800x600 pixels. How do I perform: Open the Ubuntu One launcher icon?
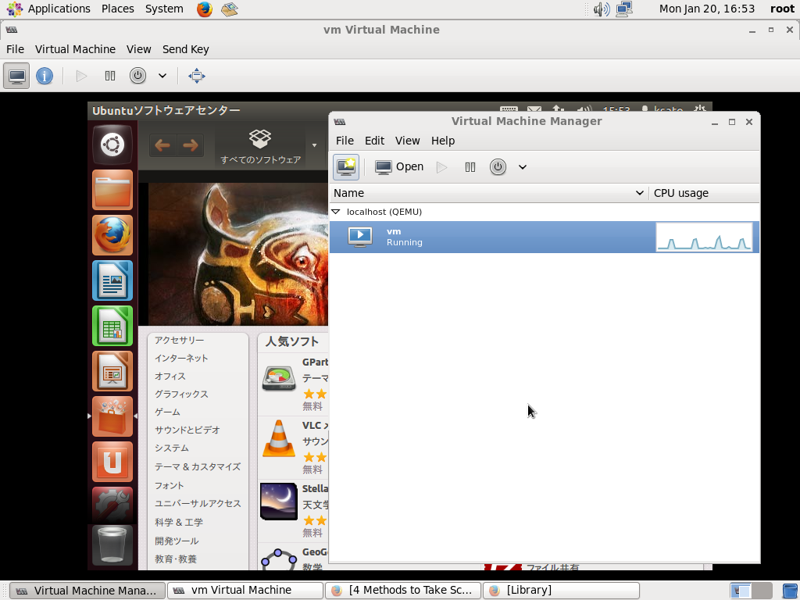click(x=112, y=462)
